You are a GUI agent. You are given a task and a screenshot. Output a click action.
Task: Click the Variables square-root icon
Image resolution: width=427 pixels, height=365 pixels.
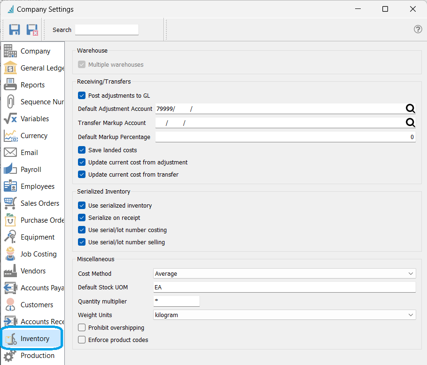pos(10,118)
